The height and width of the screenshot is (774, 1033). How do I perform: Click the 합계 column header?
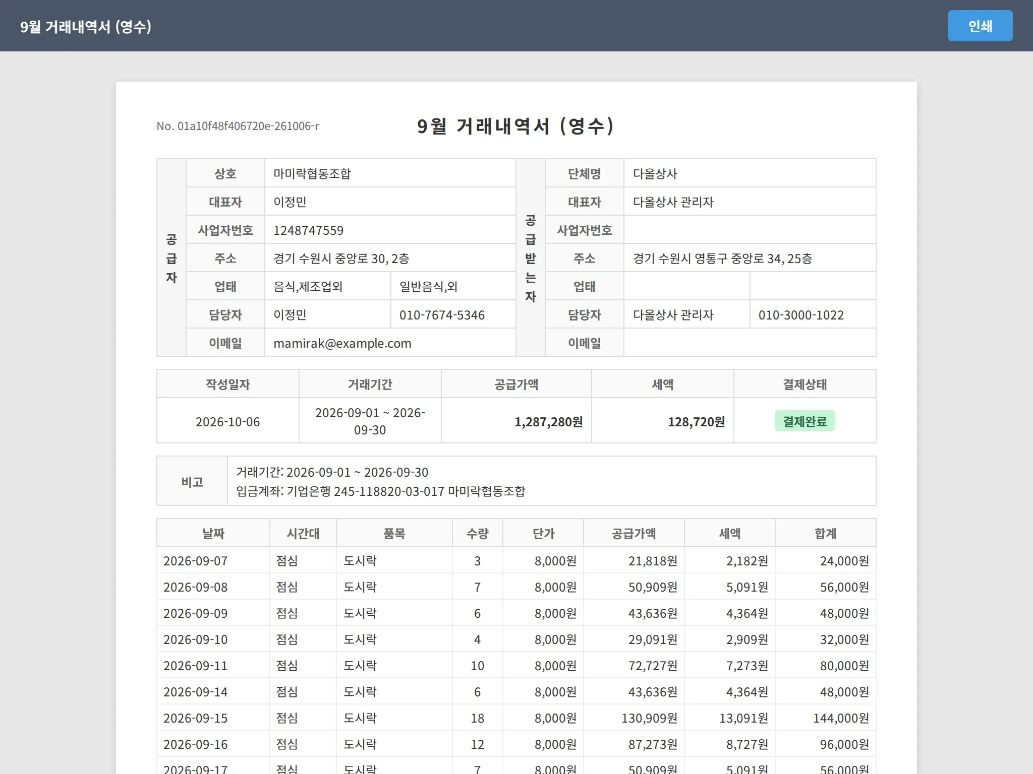[x=825, y=534]
